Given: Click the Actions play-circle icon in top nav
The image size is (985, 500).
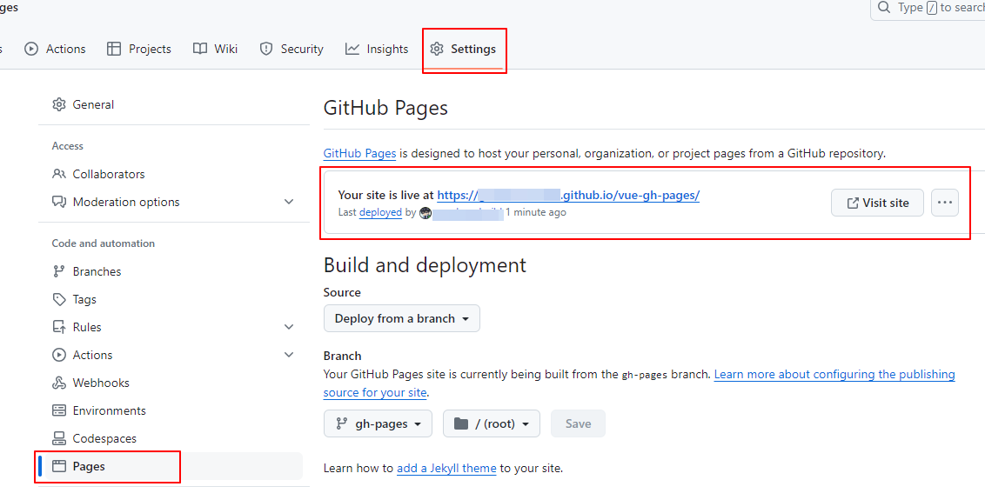Looking at the screenshot, I should pyautogui.click(x=31, y=49).
